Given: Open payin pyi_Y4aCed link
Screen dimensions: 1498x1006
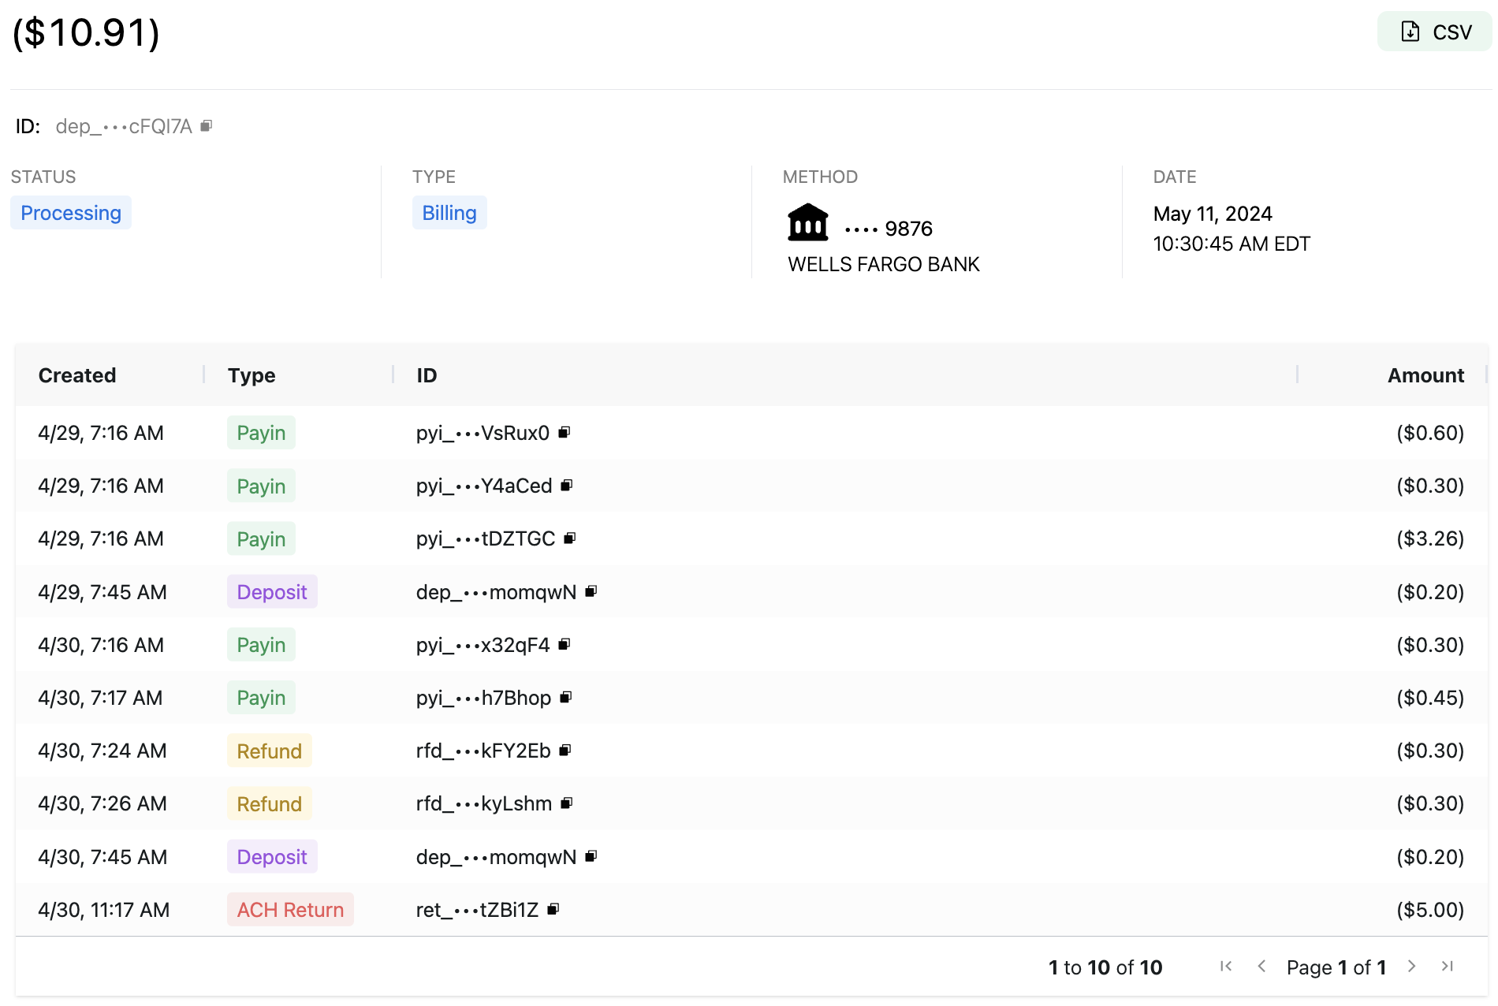Looking at the screenshot, I should pos(484,486).
